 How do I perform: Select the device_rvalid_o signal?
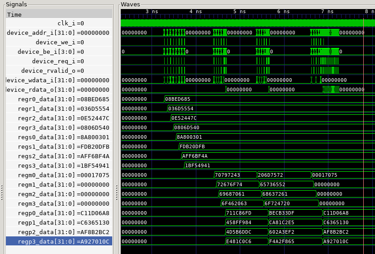click(59, 71)
